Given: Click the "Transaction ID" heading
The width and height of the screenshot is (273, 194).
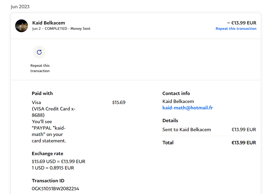Looking at the screenshot, I should [x=48, y=181].
